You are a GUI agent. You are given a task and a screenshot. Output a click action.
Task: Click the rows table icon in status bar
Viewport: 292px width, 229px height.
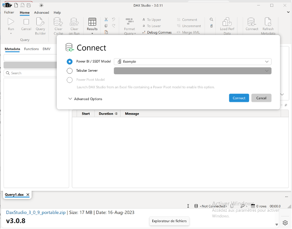[x=253, y=206]
